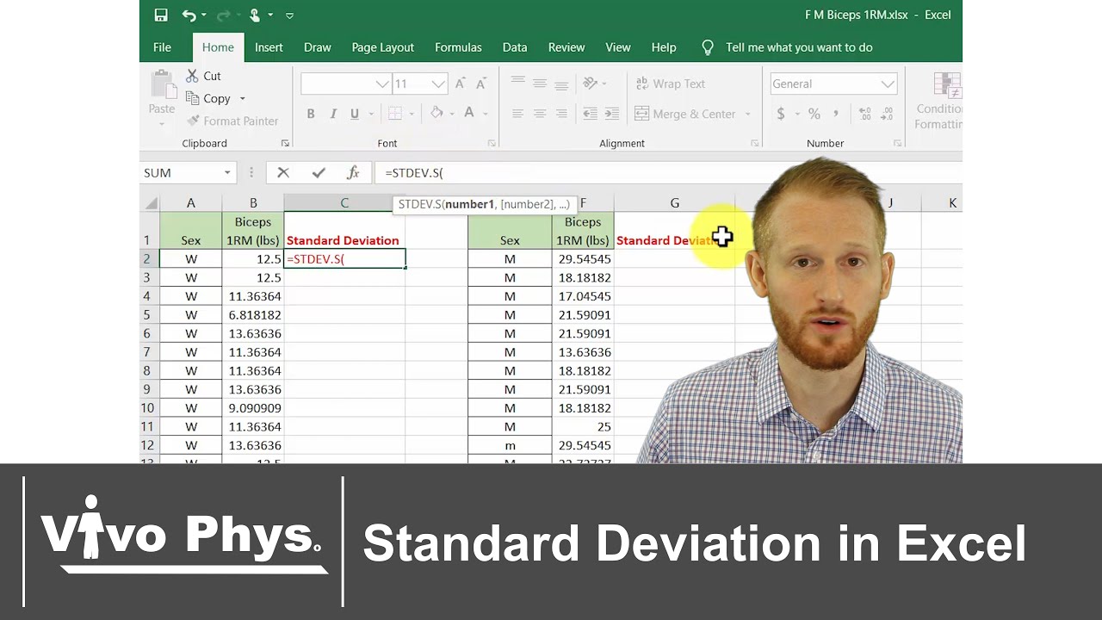Open the File tab
1102x620 pixels.
tap(162, 47)
